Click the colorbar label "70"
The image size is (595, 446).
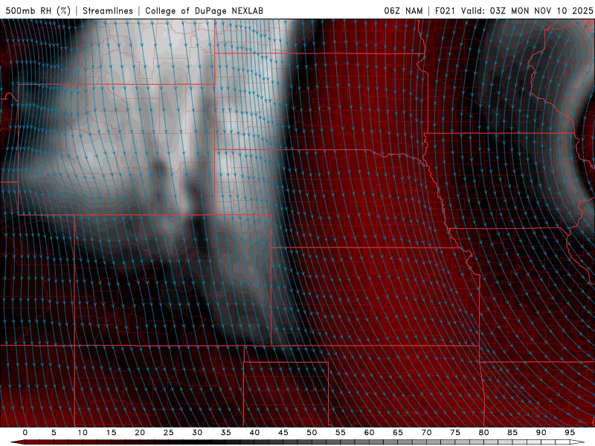(426, 433)
